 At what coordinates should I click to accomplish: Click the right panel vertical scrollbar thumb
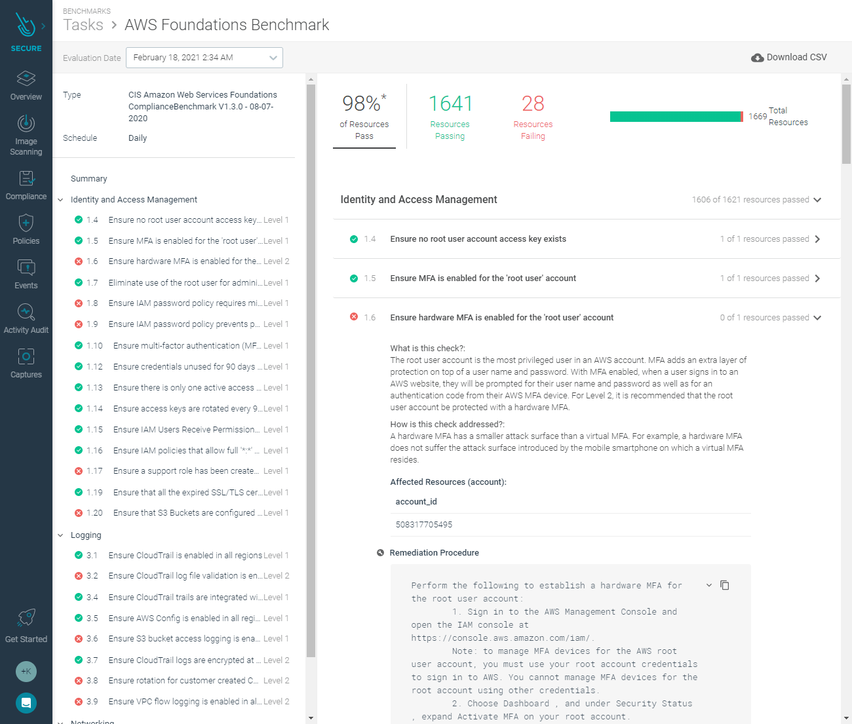(x=846, y=123)
